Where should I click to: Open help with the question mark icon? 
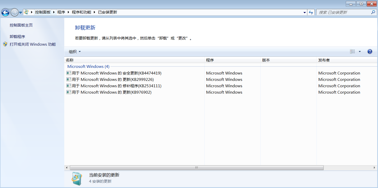[370, 52]
